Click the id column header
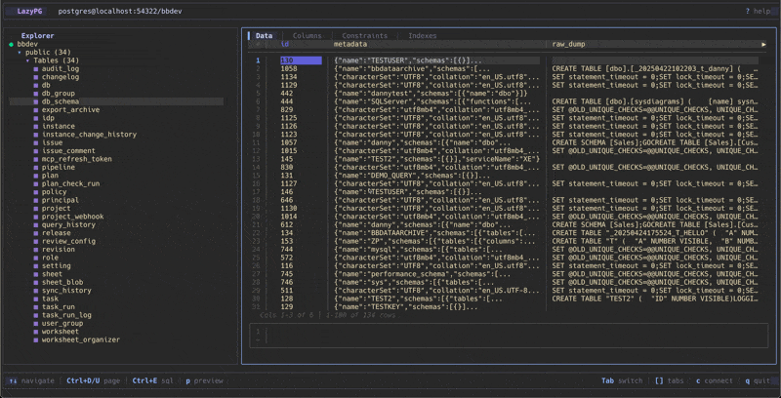This screenshot has height=398, width=781. pyautogui.click(x=284, y=44)
